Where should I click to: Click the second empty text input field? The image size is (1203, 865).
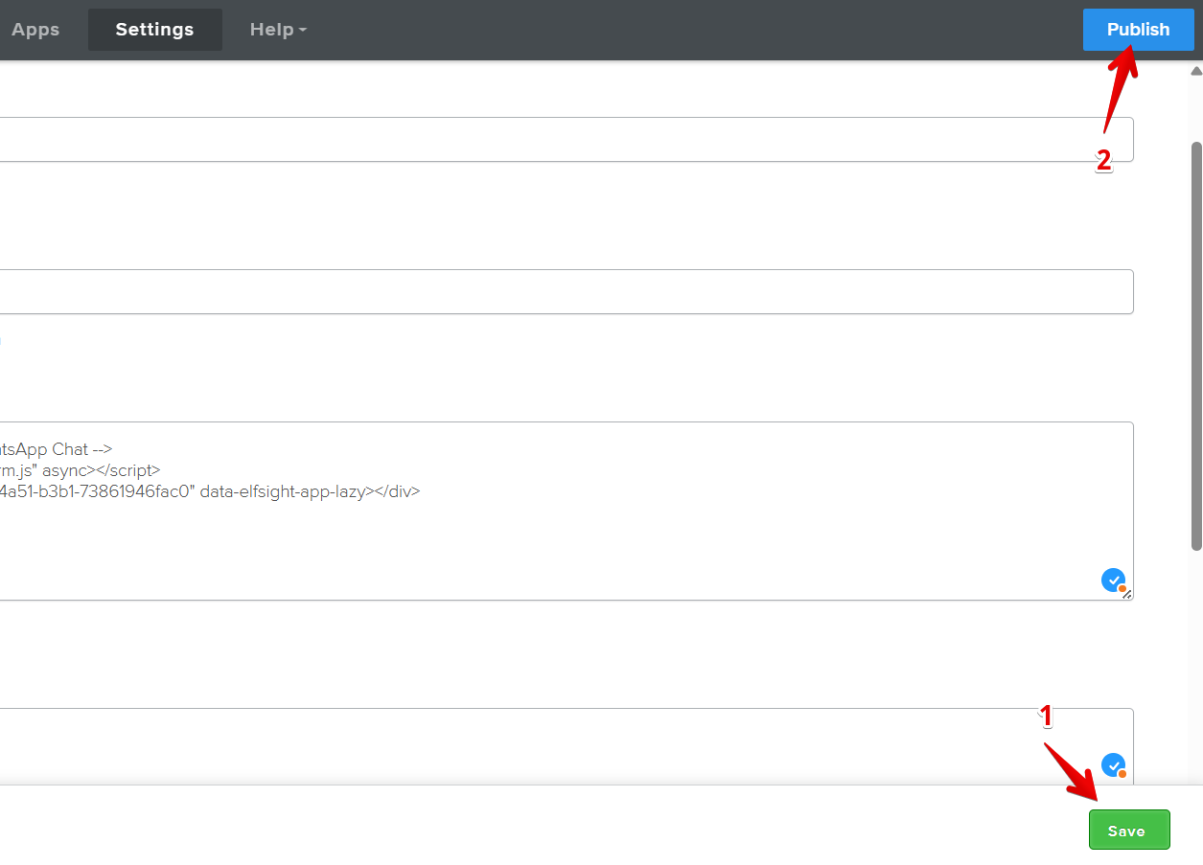(x=566, y=291)
